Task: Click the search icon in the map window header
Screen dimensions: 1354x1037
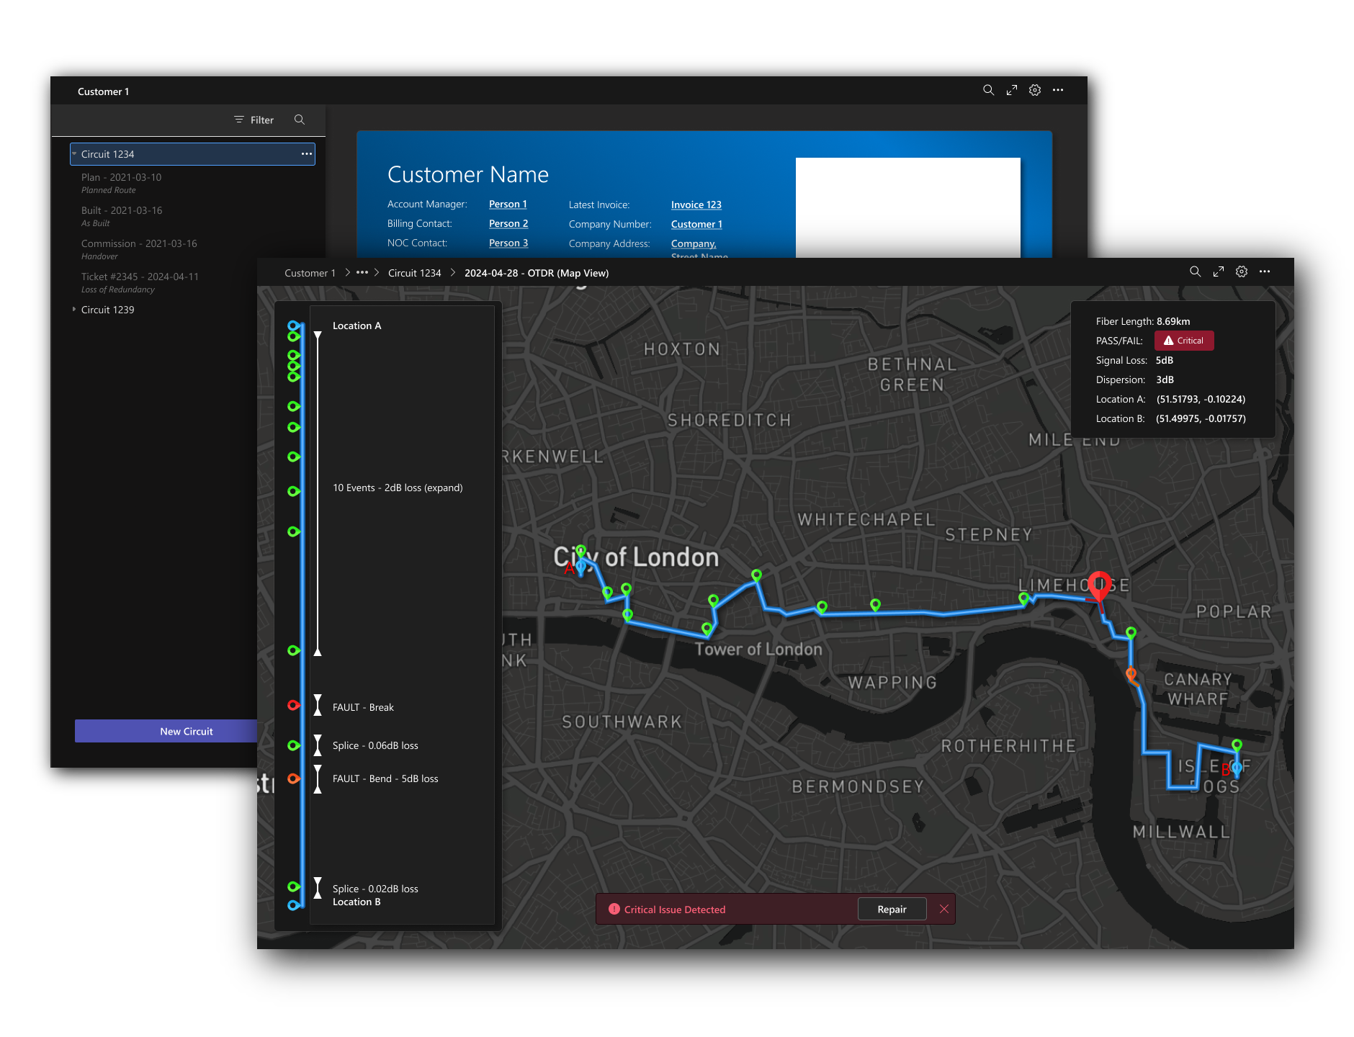Action: click(1195, 271)
